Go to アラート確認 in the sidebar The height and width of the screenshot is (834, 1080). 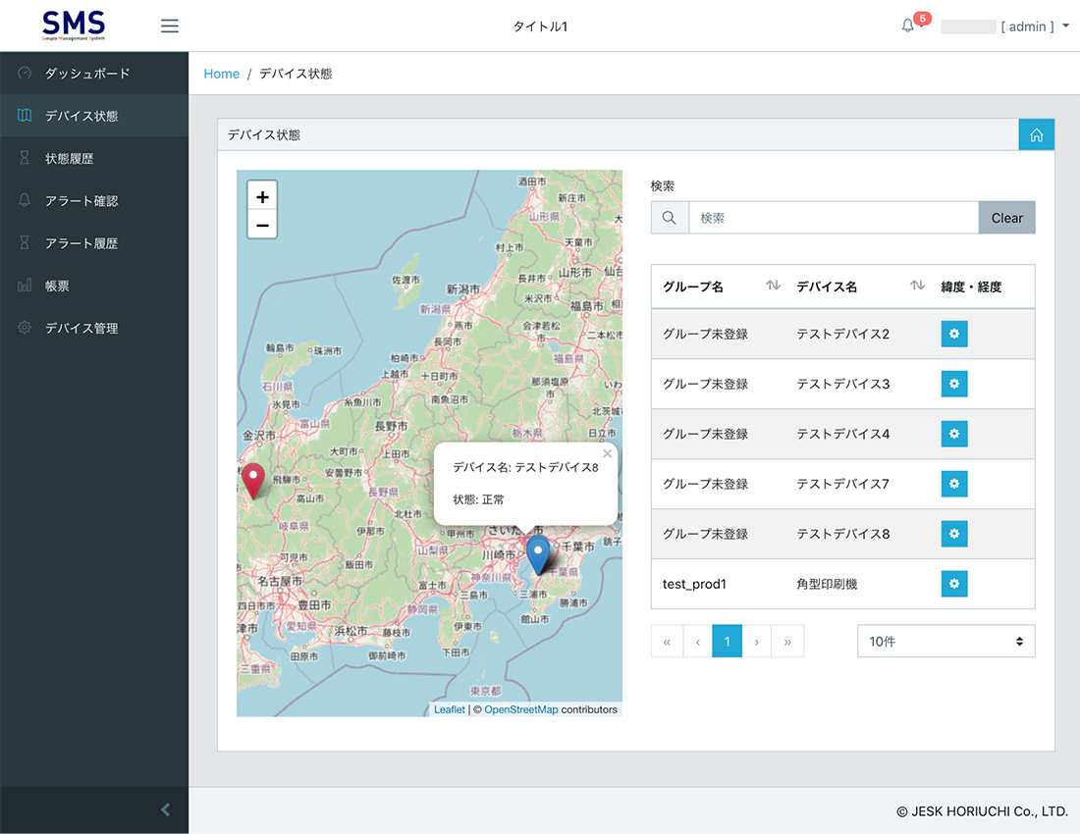point(94,201)
